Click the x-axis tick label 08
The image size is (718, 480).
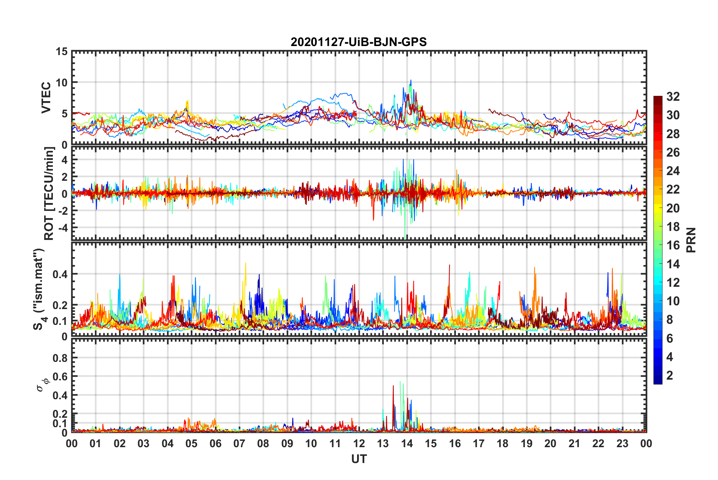[x=263, y=443]
